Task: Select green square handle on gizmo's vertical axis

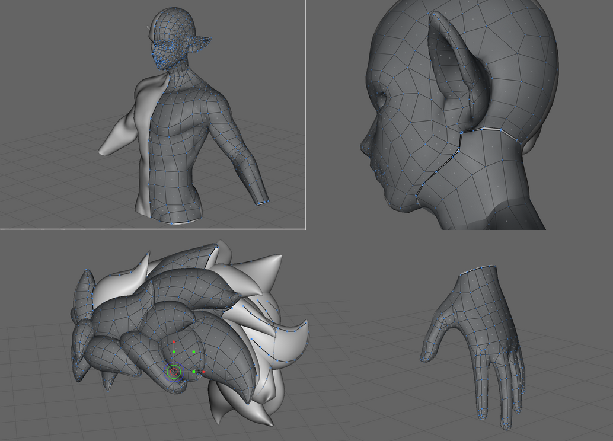Action: coord(174,353)
